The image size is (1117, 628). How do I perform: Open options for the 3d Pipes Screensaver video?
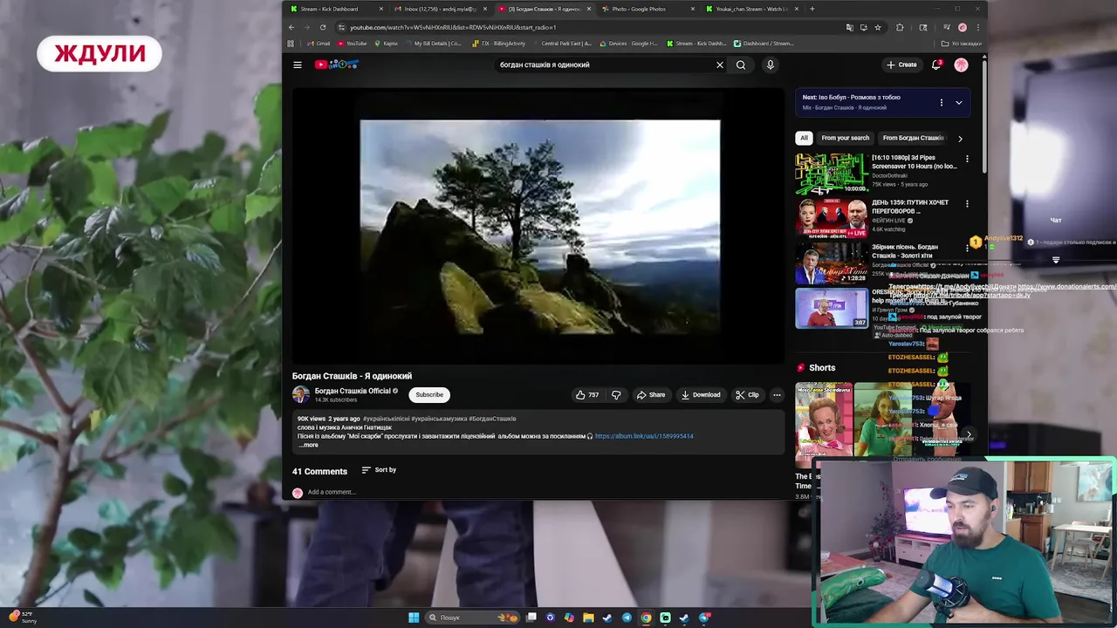tap(967, 160)
